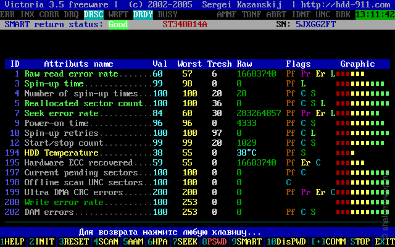
Task: Click the Russian return prompt message
Action: (x=170, y=232)
